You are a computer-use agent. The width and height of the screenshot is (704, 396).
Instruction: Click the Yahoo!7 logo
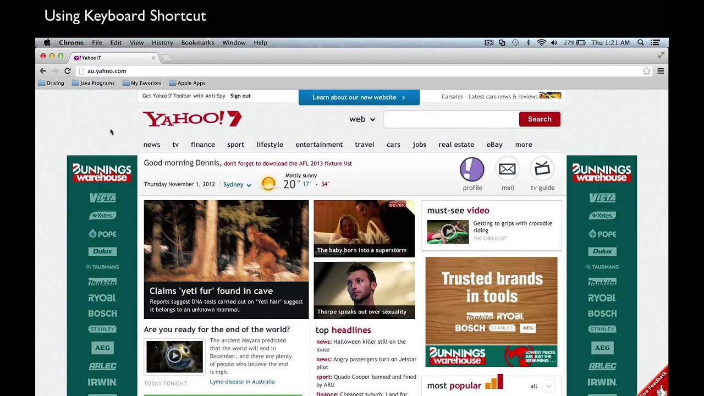point(192,119)
